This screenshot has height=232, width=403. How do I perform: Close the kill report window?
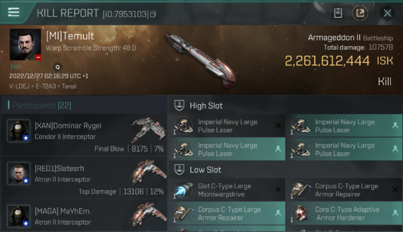click(387, 13)
